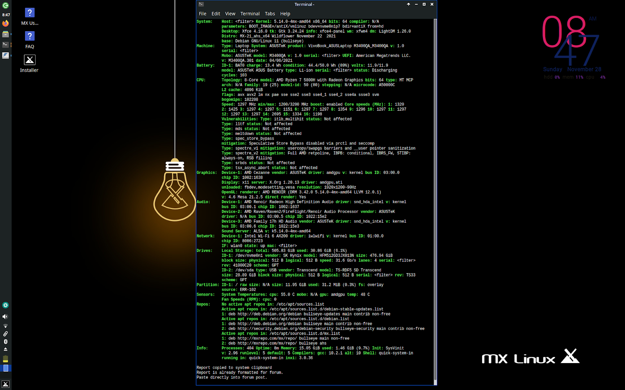Image resolution: width=625 pixels, height=390 pixels.
Task: Click the 'Partition:' section label
Action: pyautogui.click(x=208, y=285)
